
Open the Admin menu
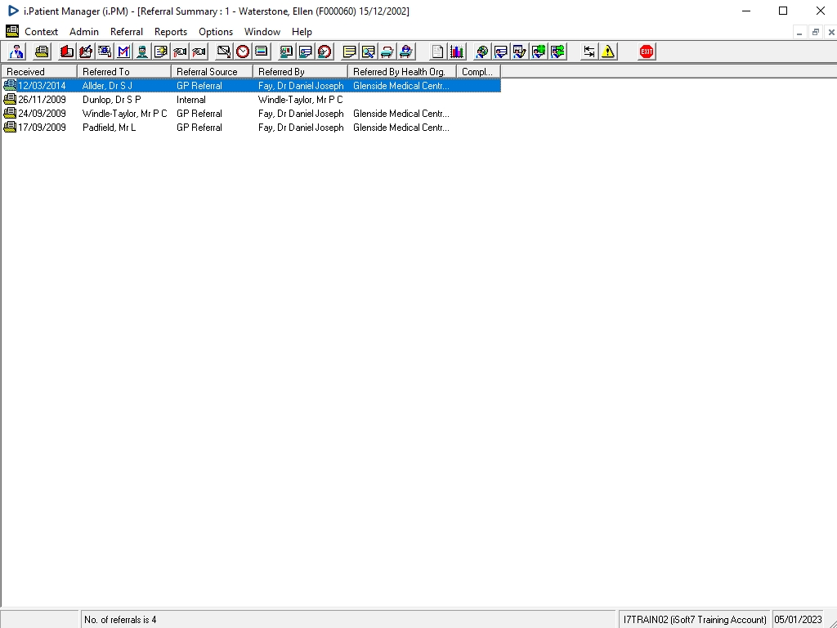(84, 32)
